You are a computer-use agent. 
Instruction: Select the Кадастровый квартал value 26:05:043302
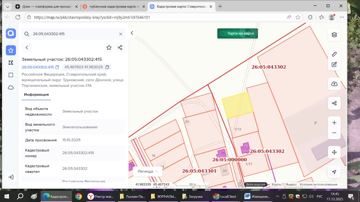tap(75, 169)
